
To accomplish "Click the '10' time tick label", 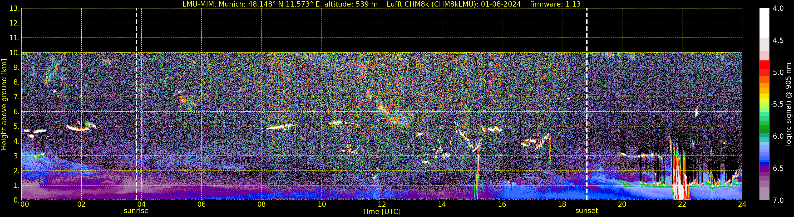I will (322, 204).
